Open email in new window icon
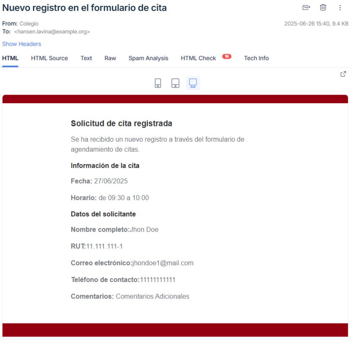353x340 pixels. click(343, 74)
